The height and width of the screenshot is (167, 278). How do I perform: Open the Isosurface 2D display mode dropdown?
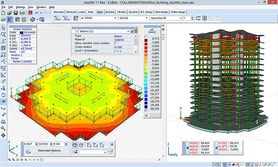coord(180,18)
